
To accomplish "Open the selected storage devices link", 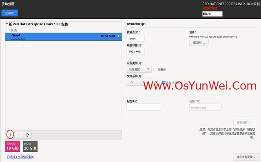I will (x=21, y=157).
